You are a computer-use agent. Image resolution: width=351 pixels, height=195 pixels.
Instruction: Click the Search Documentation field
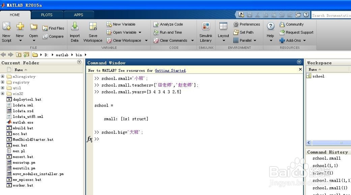(x=331, y=15)
